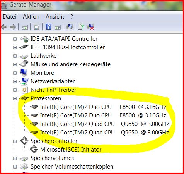The image size is (184, 174).
Task: Select Mäuse und andere Zeigegeräte label
Action: coord(70,64)
